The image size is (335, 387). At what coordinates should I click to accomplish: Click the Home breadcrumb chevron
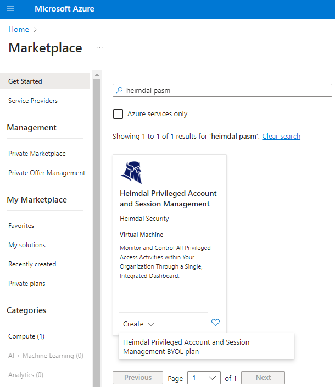pos(35,30)
